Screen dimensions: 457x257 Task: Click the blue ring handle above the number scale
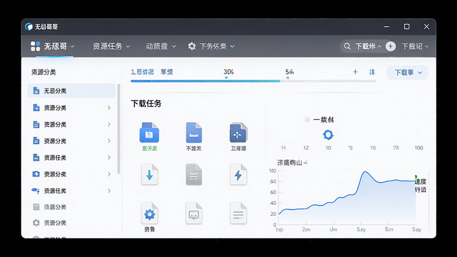(328, 135)
